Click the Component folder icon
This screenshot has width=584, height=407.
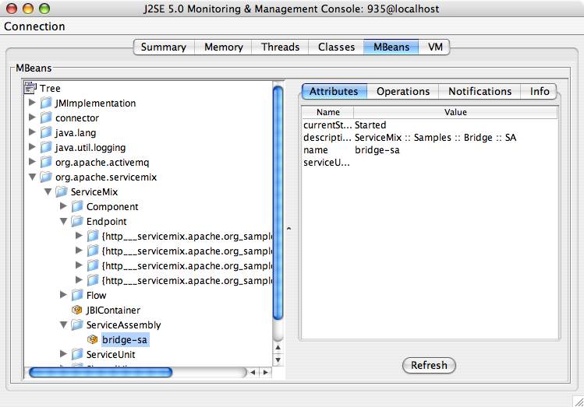[77, 207]
